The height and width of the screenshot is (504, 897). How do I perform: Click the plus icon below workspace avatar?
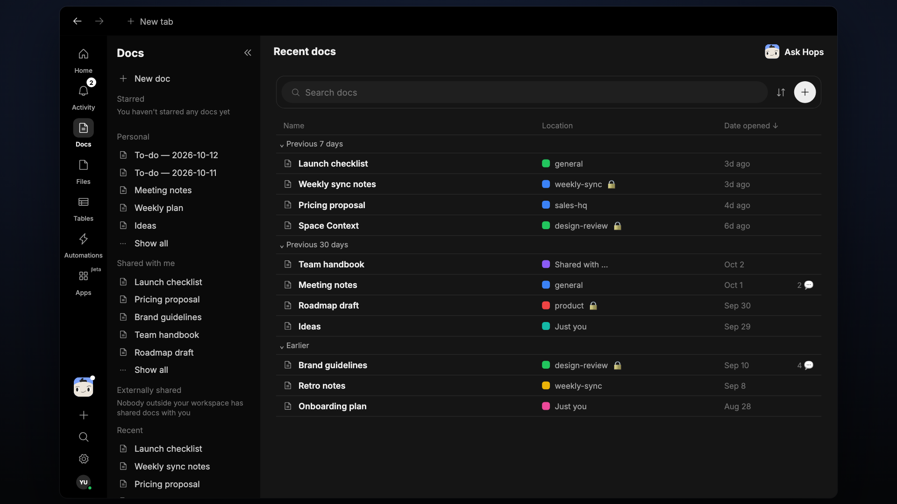pos(84,415)
